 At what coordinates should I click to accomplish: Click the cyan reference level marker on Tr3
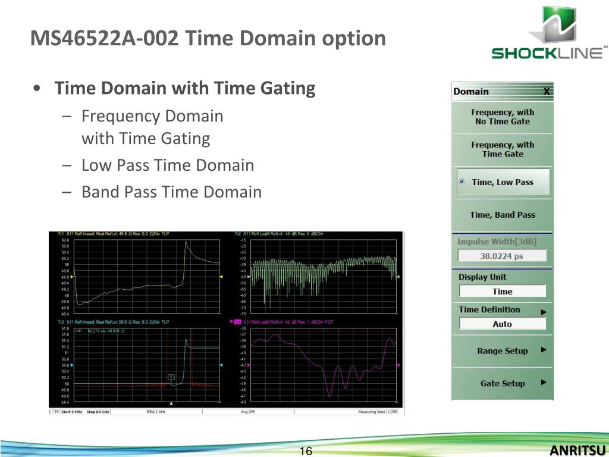click(x=72, y=365)
